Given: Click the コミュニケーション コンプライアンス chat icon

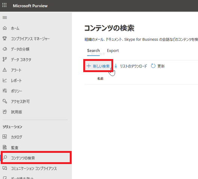Looking at the screenshot, I should coord(5,168).
